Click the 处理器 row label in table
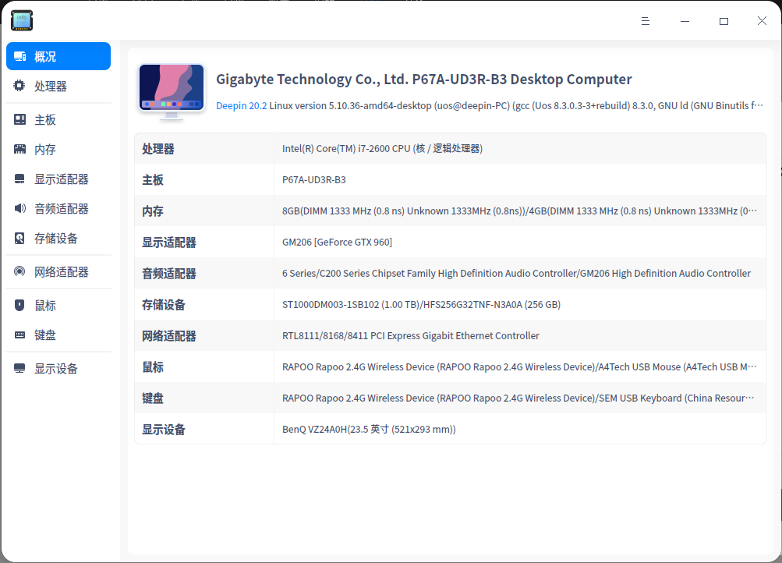The width and height of the screenshot is (782, 563). point(158,149)
